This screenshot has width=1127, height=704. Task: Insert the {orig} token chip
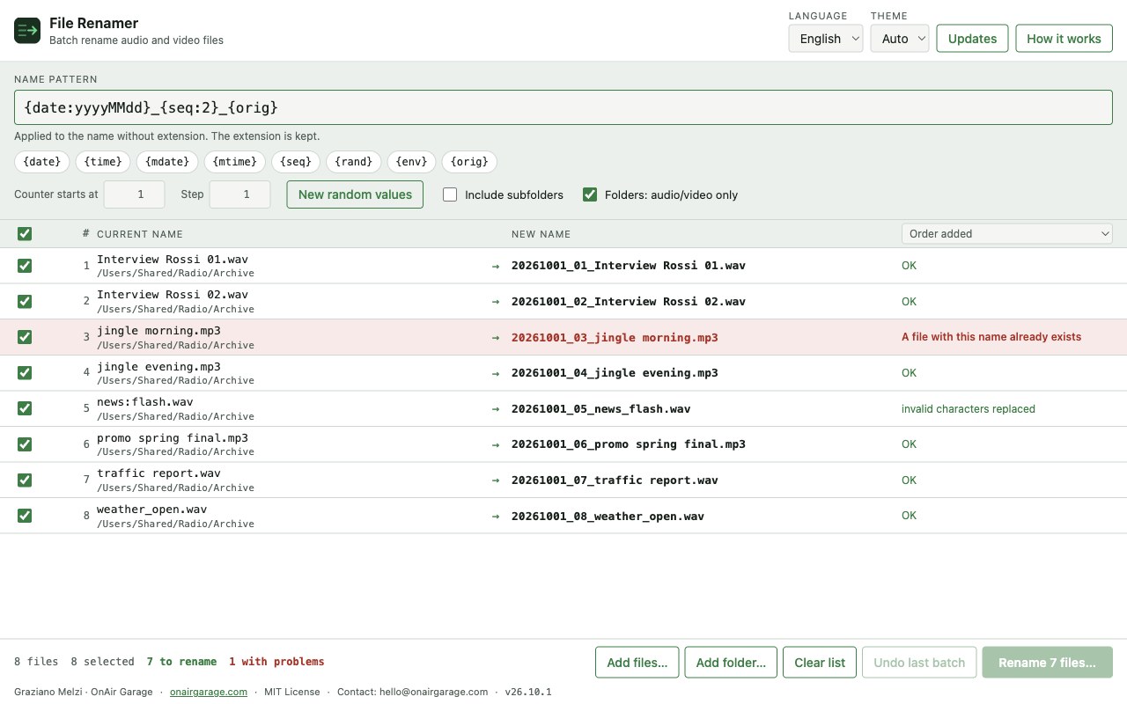coord(469,162)
